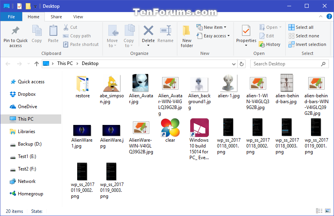Open Test1 (E:) drive
Viewport: 334px width, 216px height.
click(27, 156)
